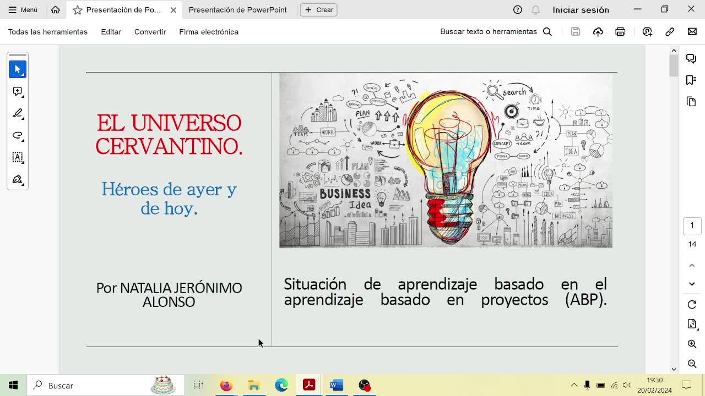Open the fill and sign pen tool

(x=18, y=179)
